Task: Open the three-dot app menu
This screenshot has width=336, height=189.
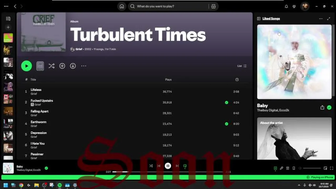Action: click(6, 6)
